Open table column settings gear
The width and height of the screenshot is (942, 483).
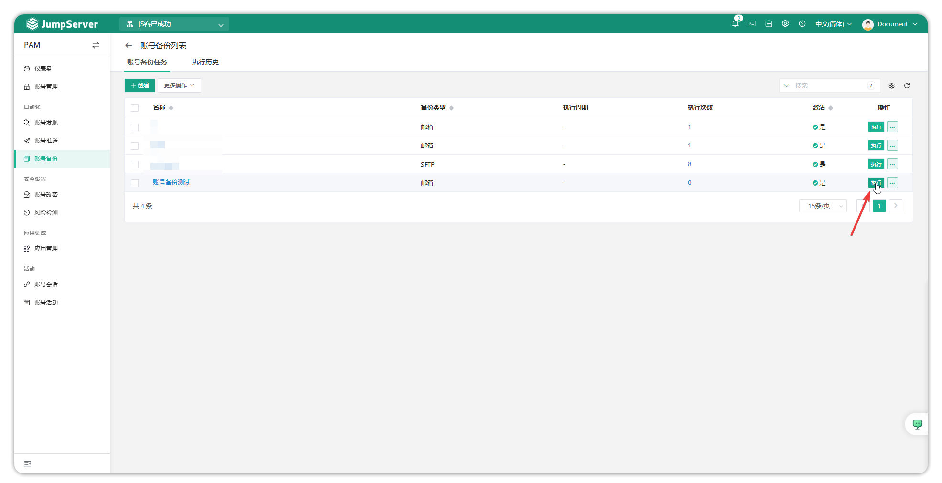pyautogui.click(x=891, y=86)
